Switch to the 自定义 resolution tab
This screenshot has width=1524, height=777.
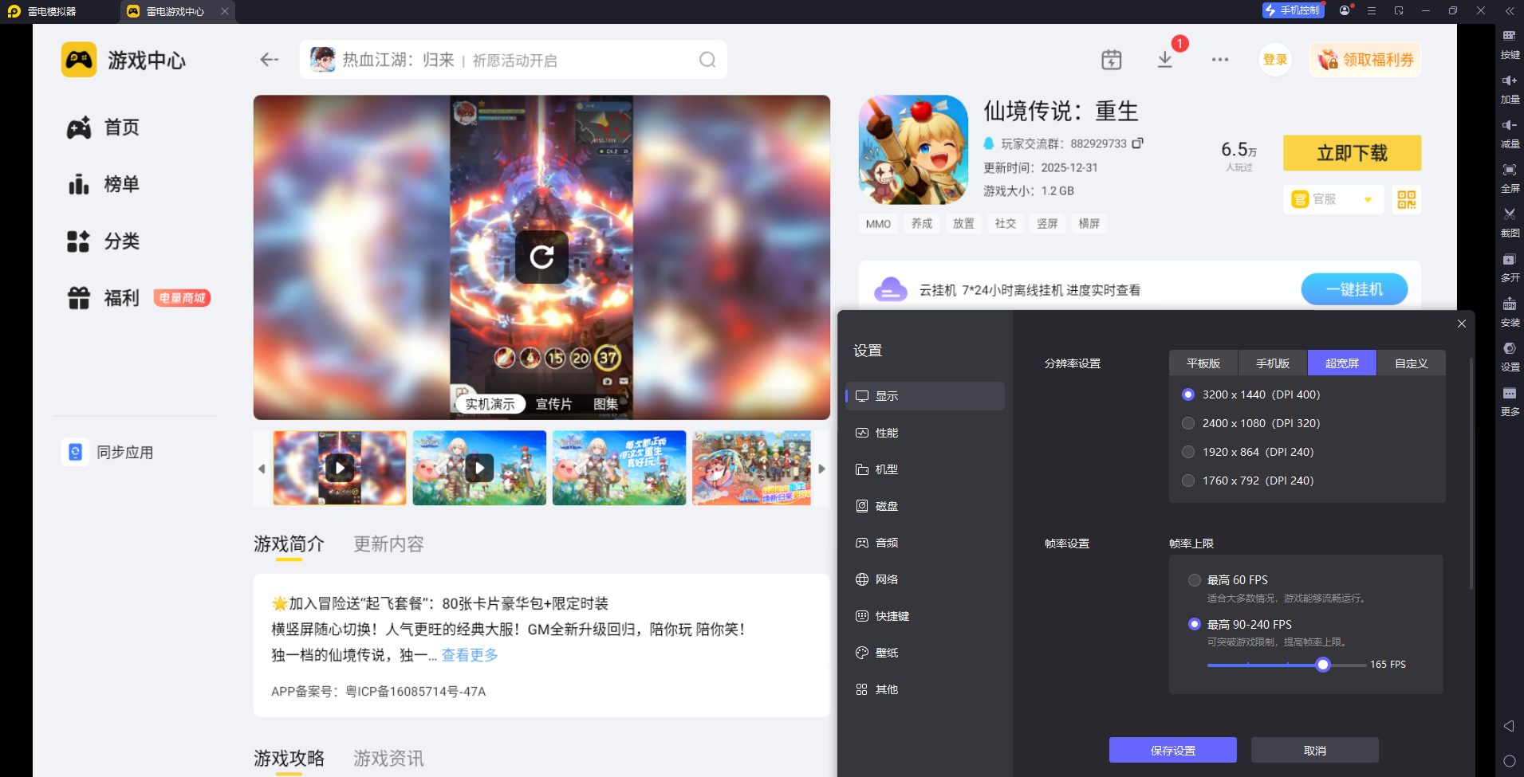1412,363
